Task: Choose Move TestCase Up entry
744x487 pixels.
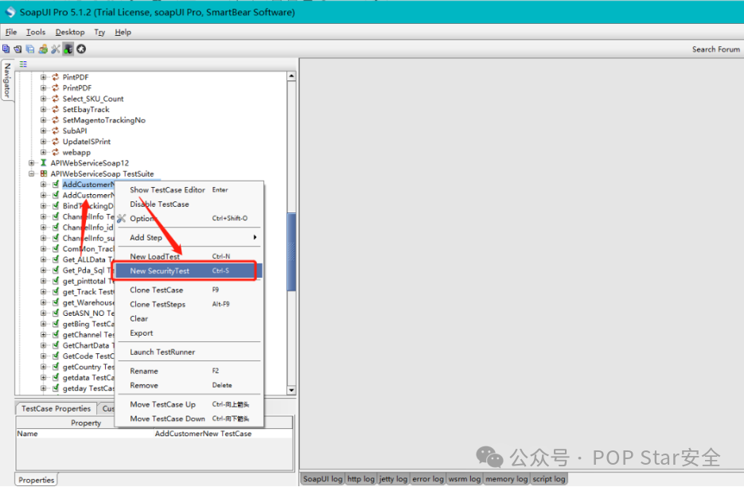Action: (189, 404)
